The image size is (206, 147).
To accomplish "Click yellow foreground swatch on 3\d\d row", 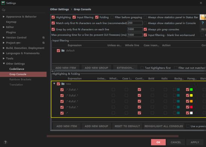I will [191, 95].
